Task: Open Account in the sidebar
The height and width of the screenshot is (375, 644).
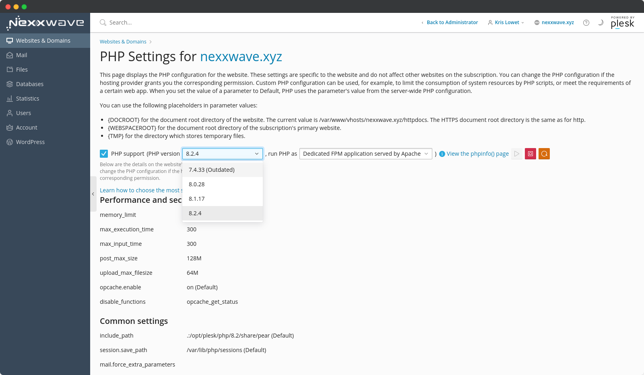Action: coord(45,128)
